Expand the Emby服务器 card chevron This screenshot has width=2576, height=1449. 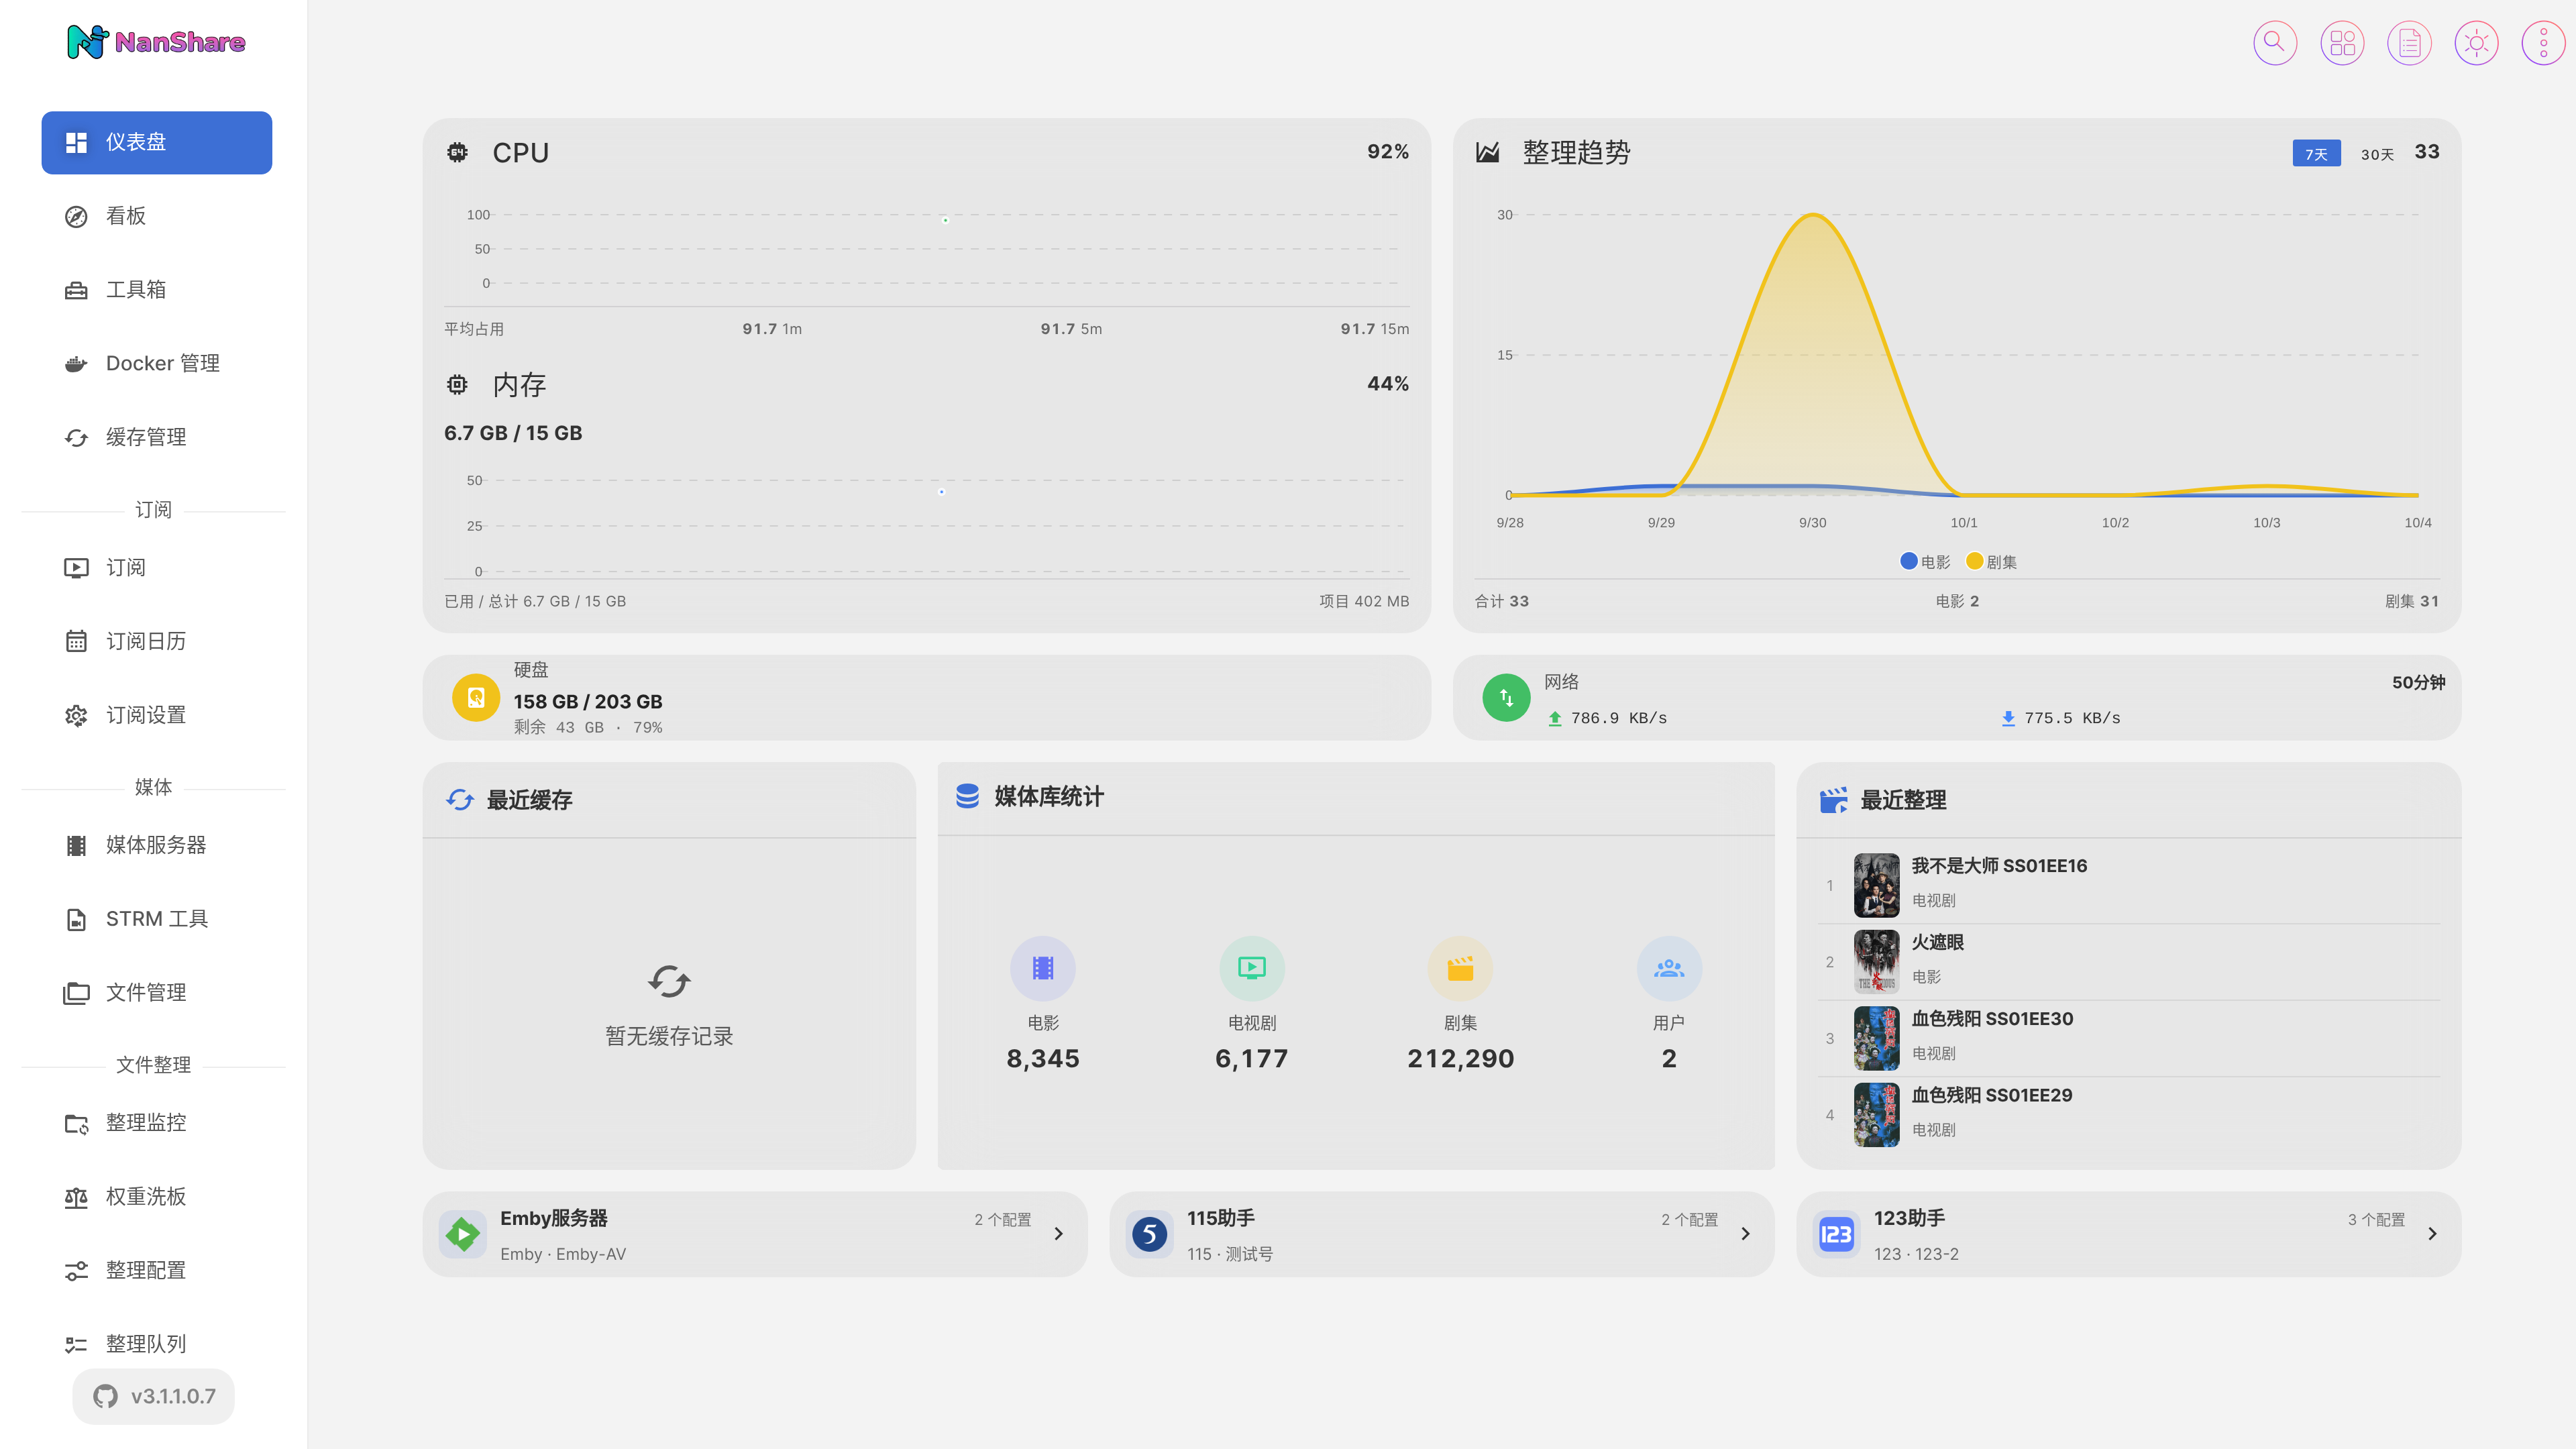(1059, 1234)
